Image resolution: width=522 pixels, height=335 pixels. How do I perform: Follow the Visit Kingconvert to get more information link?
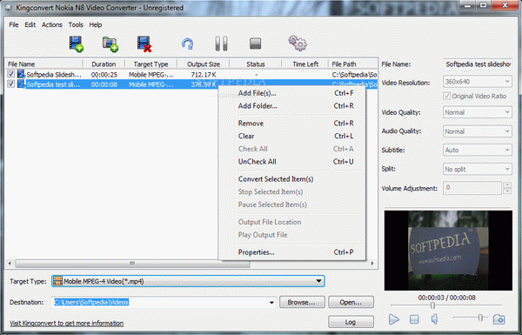(67, 323)
